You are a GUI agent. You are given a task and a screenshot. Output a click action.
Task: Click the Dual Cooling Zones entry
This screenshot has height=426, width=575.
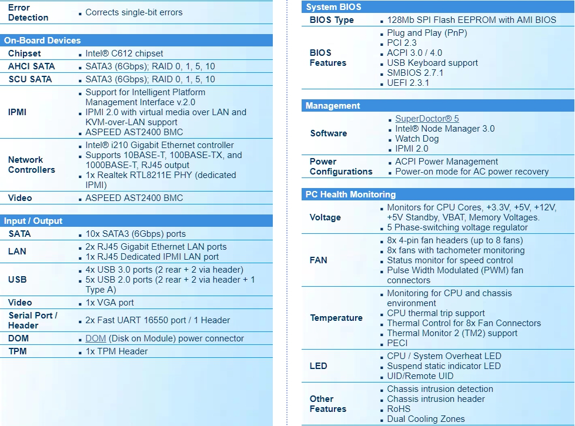click(426, 419)
